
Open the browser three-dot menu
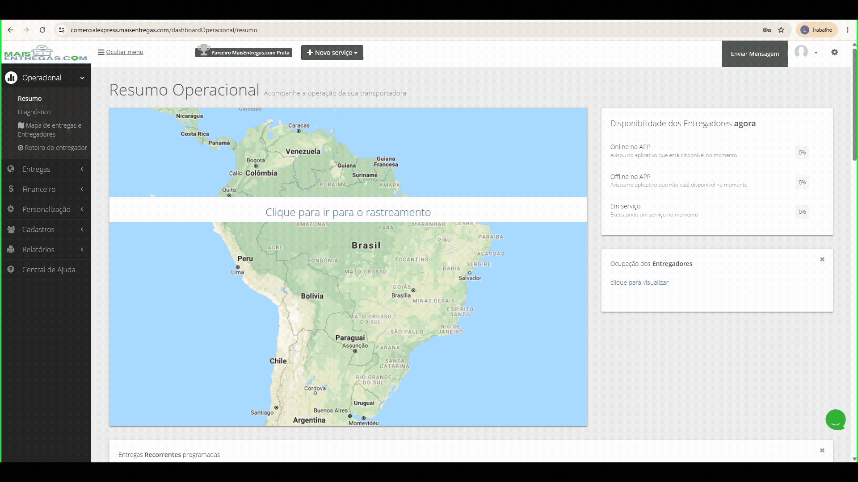click(x=848, y=30)
